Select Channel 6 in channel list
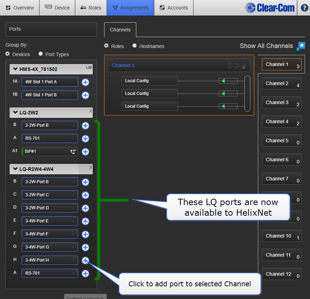The height and width of the screenshot is (299, 310). pyautogui.click(x=282, y=160)
